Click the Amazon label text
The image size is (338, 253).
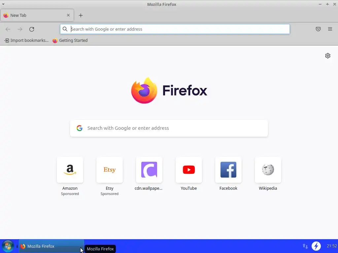click(70, 188)
